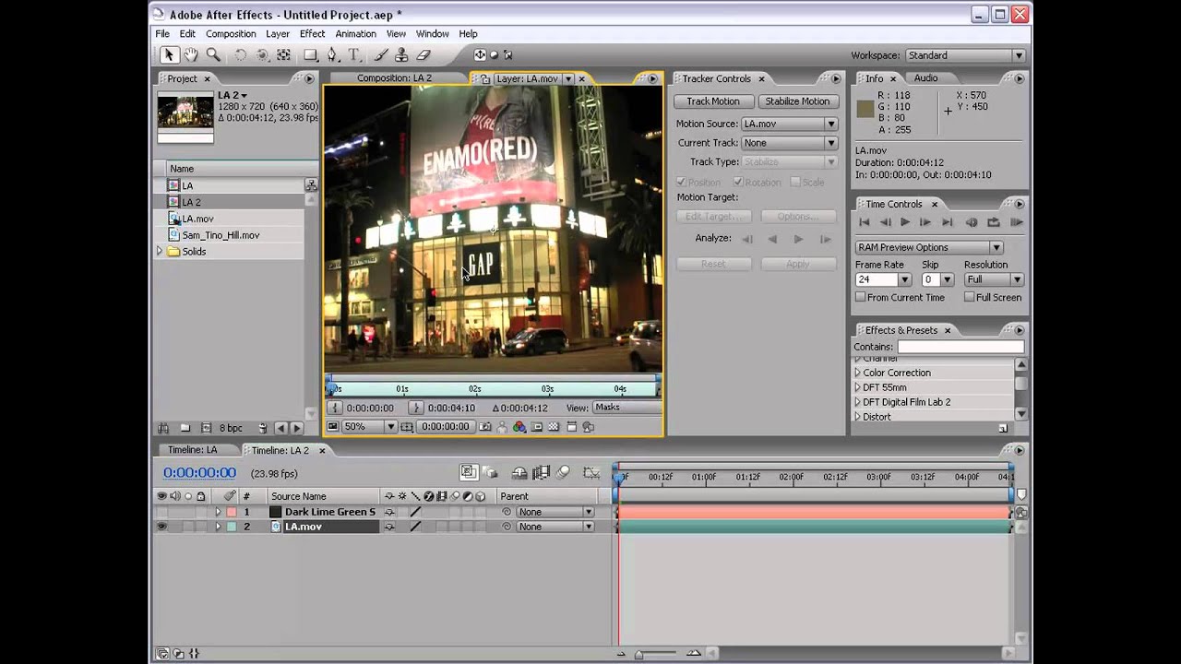
Task: Expand the Color Correction effects category
Action: [x=857, y=373]
